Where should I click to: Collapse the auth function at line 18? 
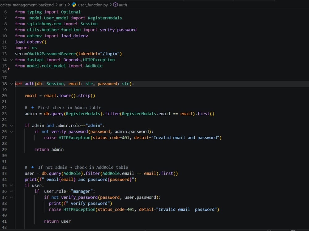point(11,84)
